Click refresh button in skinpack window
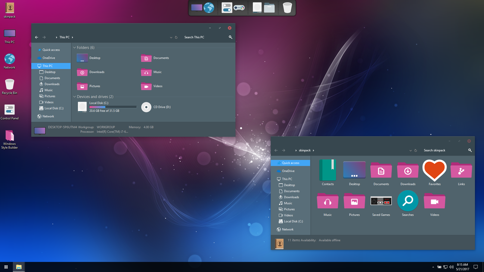Screen dimensions: 484x272 (416, 150)
